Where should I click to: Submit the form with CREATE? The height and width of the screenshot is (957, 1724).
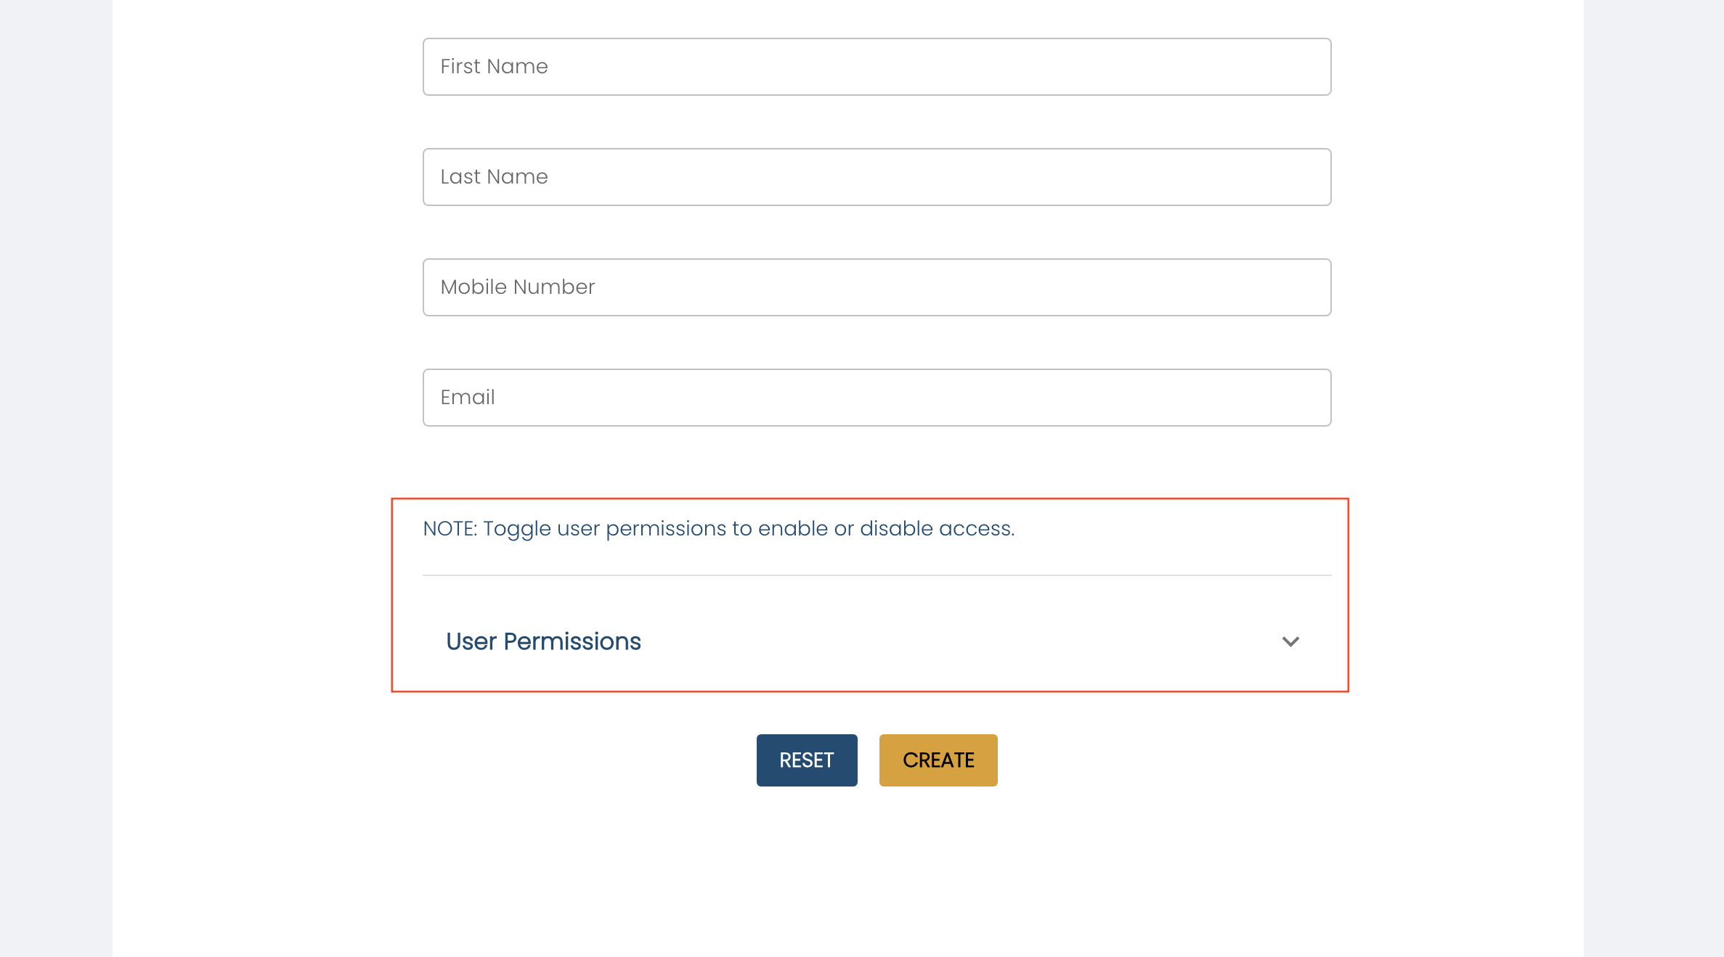click(938, 760)
